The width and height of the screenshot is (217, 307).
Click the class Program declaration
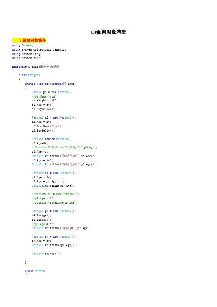(x=29, y=75)
